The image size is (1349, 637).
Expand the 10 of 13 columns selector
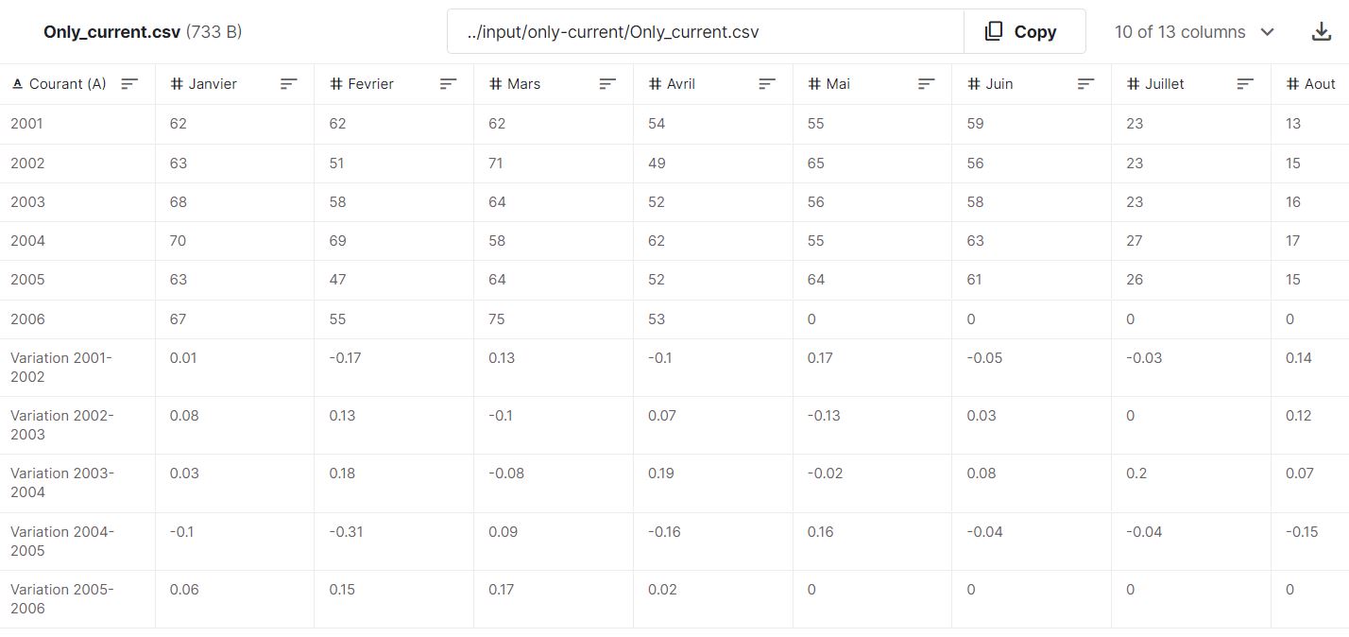1195,31
